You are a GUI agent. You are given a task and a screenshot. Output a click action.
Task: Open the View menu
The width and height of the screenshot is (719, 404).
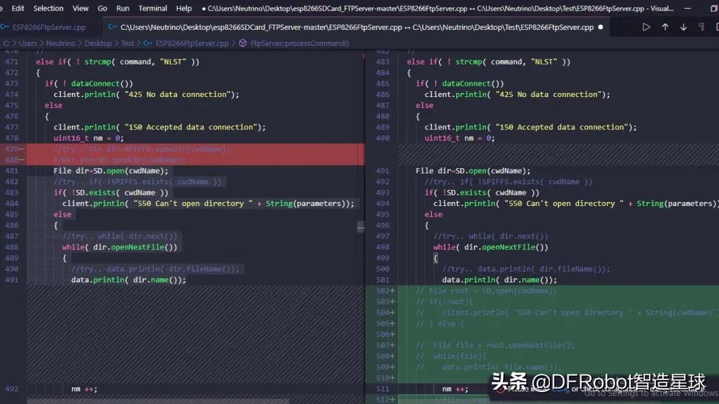(80, 8)
